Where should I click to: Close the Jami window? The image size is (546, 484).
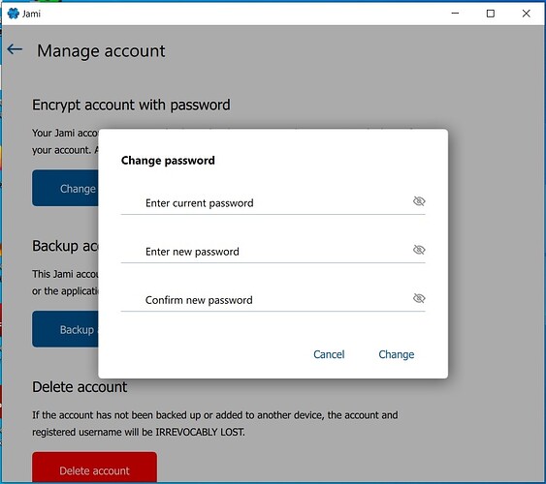[527, 14]
